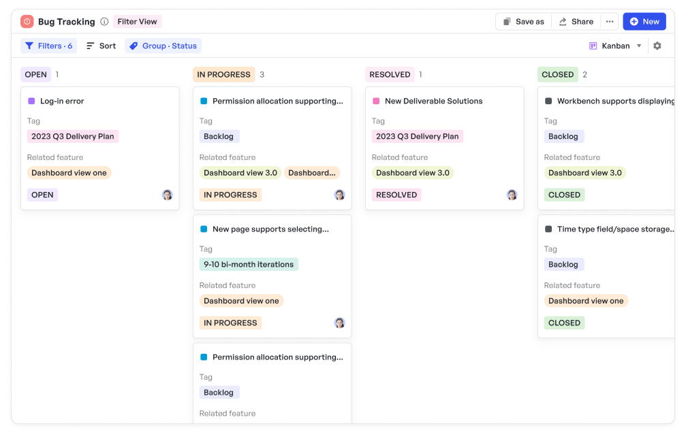Expand the Kanban view dropdown
686x437 pixels.
[616, 46]
